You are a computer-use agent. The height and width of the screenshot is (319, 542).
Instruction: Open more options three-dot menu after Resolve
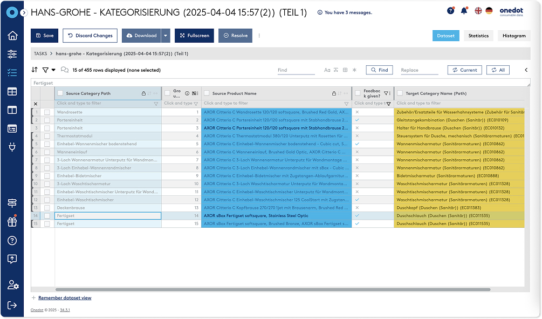[259, 36]
